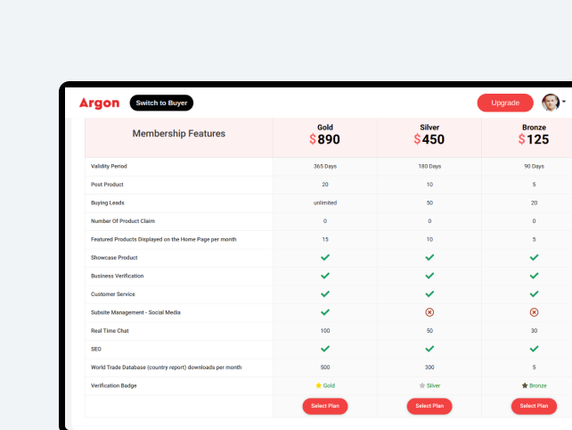Click Gold SEO checkmark icon
This screenshot has width=572, height=430.
pyautogui.click(x=325, y=349)
